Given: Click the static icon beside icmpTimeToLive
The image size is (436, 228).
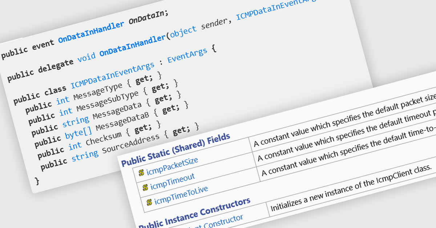Looking at the screenshot, I should pyautogui.click(x=149, y=202).
